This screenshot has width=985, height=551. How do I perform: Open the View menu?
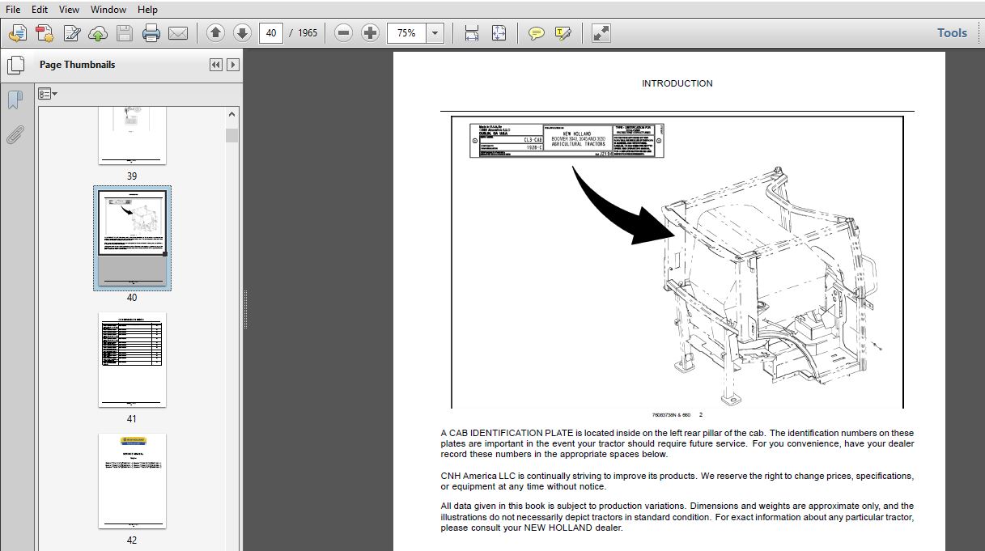coord(70,10)
